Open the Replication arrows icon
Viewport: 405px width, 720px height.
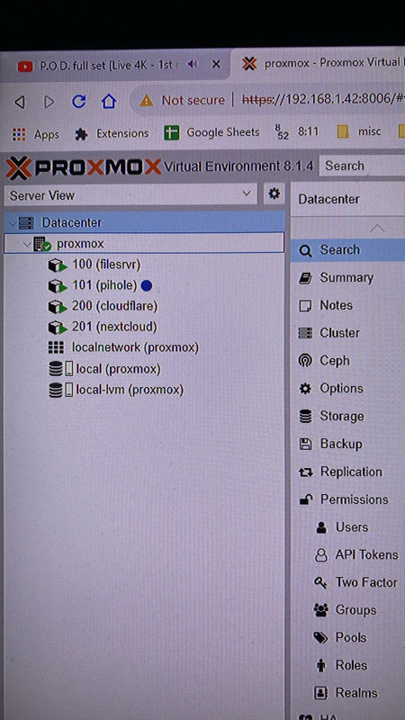305,472
